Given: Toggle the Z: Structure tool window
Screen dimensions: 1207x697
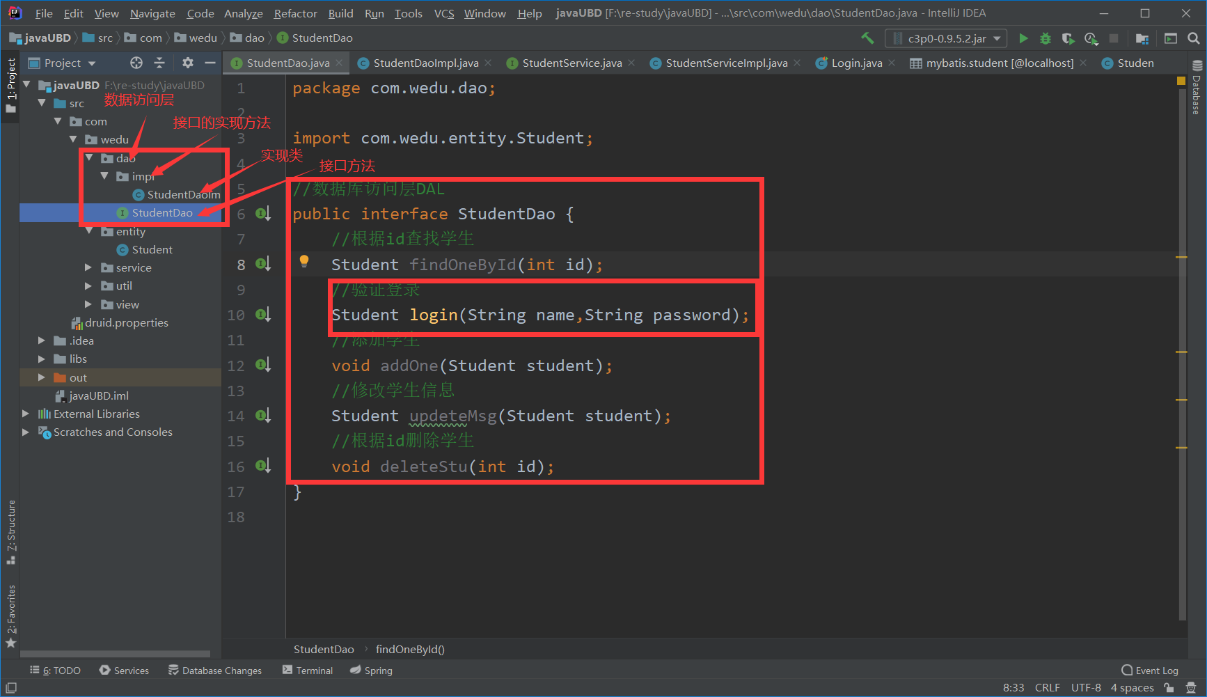Looking at the screenshot, I should point(10,532).
